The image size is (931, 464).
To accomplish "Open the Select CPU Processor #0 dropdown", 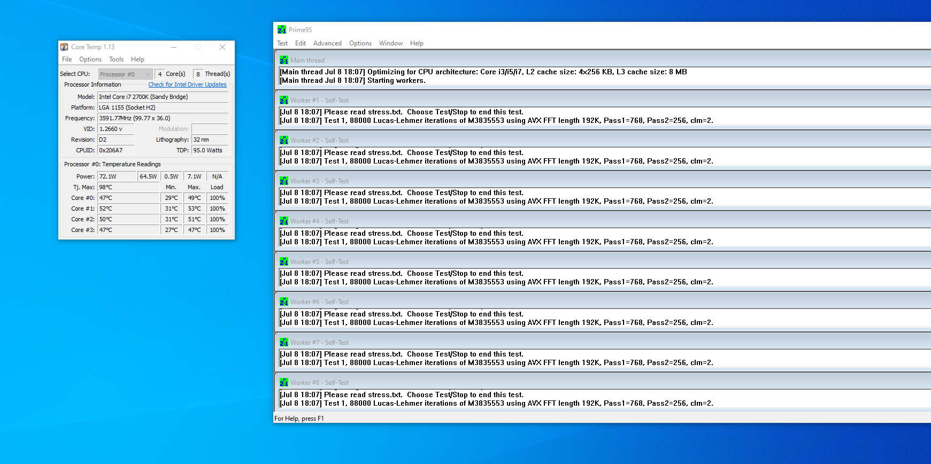I will point(125,74).
